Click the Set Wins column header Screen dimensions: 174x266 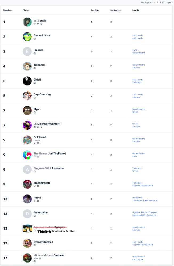95,10
